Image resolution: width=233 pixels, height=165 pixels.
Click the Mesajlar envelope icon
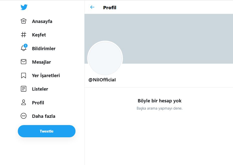coord(24,62)
